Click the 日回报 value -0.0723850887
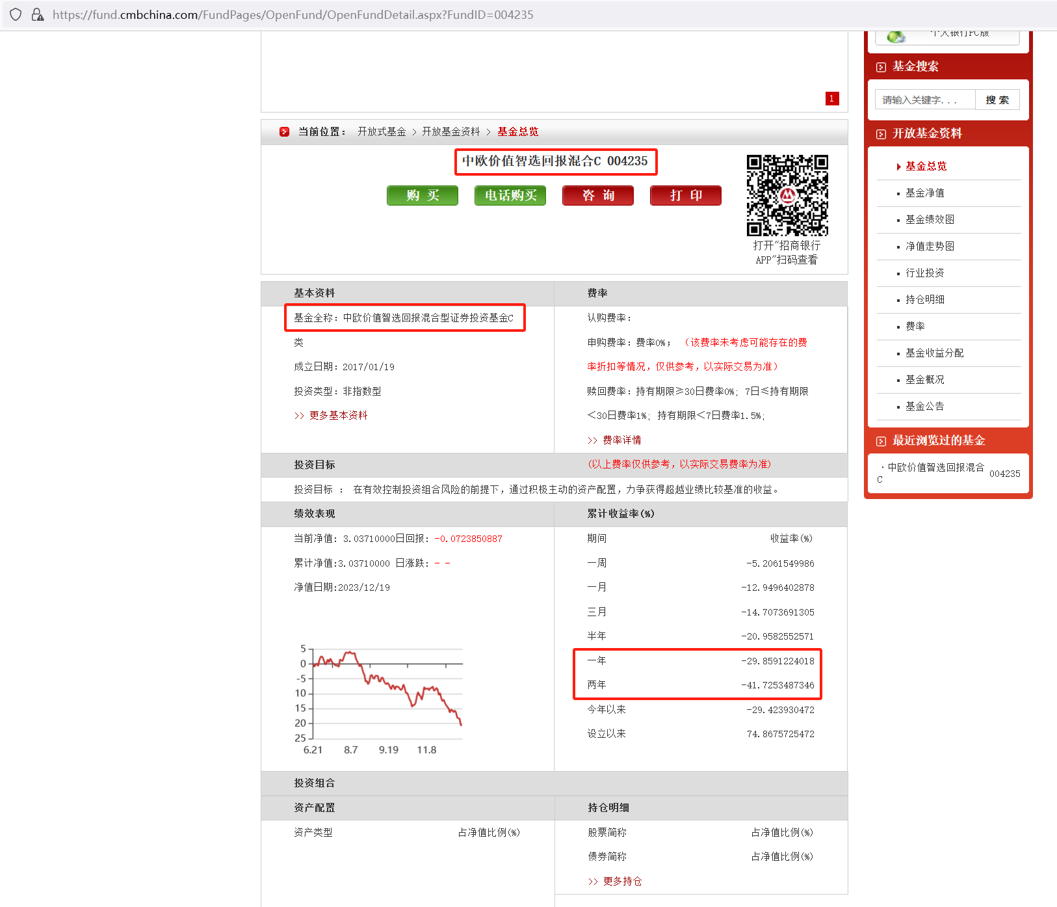The width and height of the screenshot is (1057, 907). (x=469, y=539)
